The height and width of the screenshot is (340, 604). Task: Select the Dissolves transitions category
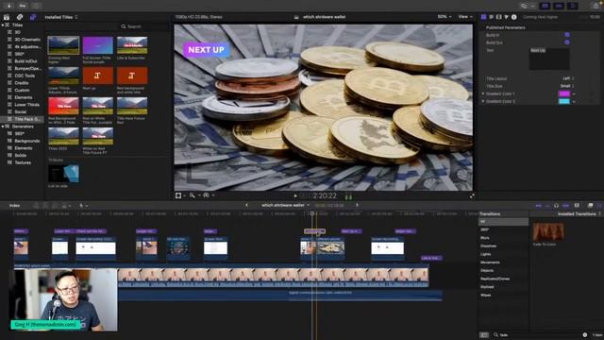[488, 246]
